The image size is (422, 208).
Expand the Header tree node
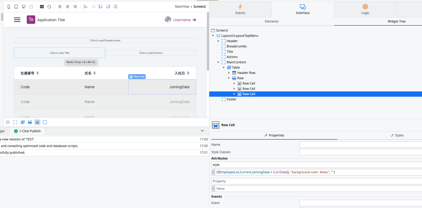(218, 41)
